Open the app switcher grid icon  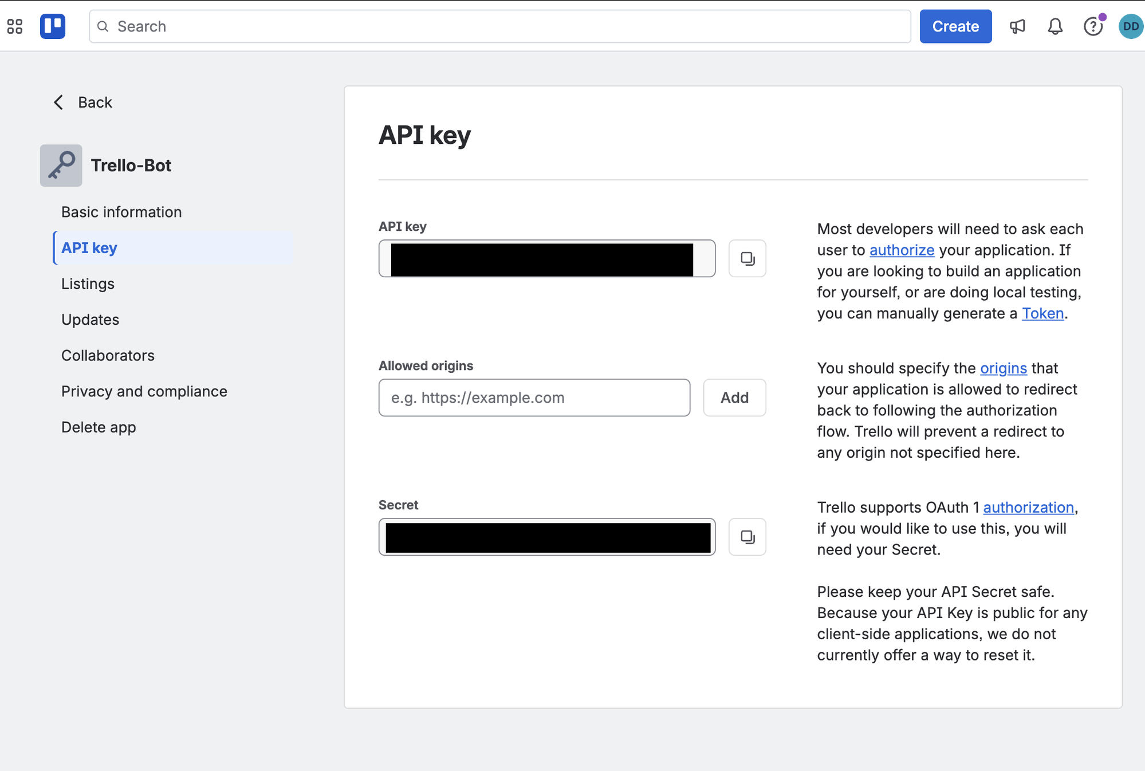pos(15,26)
